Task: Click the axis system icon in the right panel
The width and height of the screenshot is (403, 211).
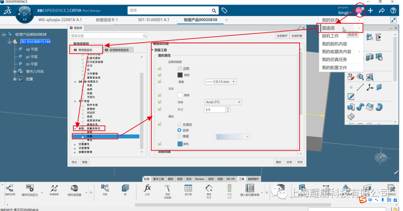Action: [369, 87]
